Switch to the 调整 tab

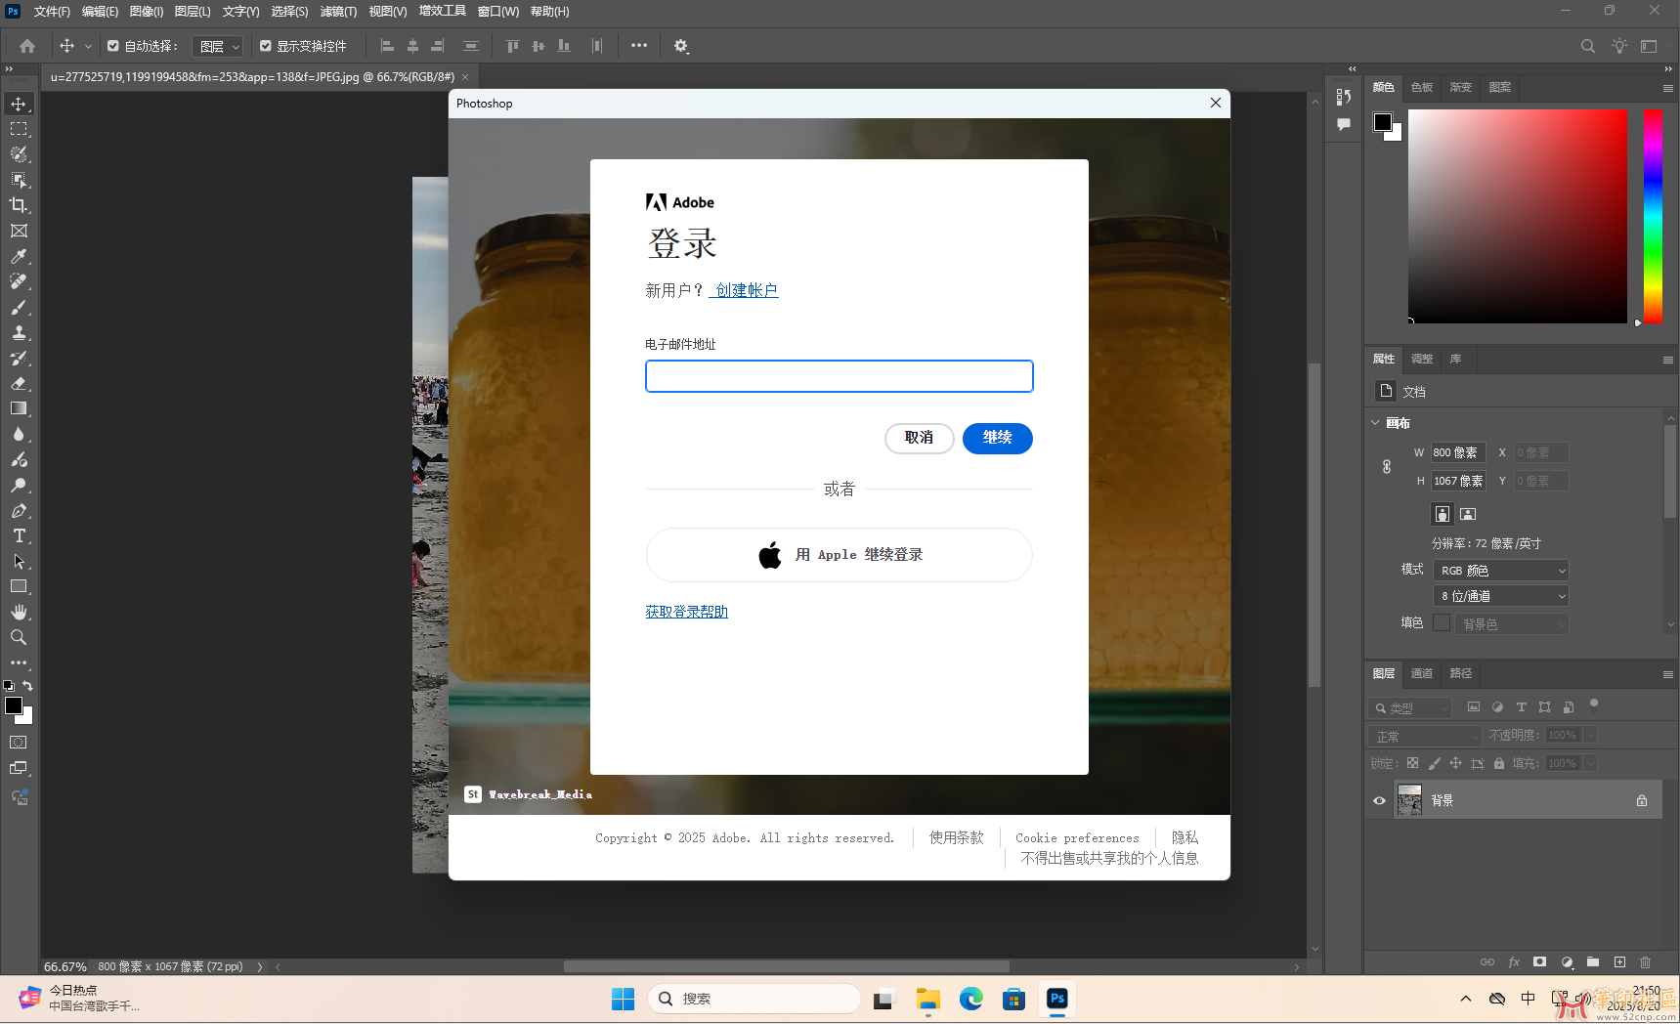pyautogui.click(x=1422, y=359)
